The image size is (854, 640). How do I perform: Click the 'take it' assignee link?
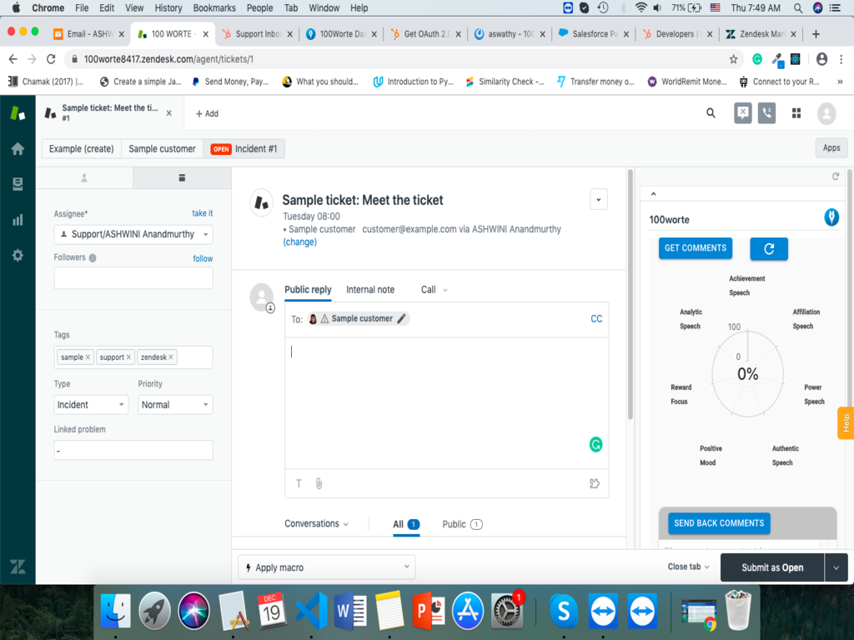pos(202,213)
